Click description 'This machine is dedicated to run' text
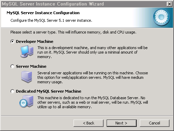The width and height of the screenshot is (174, 131). click(93, 102)
